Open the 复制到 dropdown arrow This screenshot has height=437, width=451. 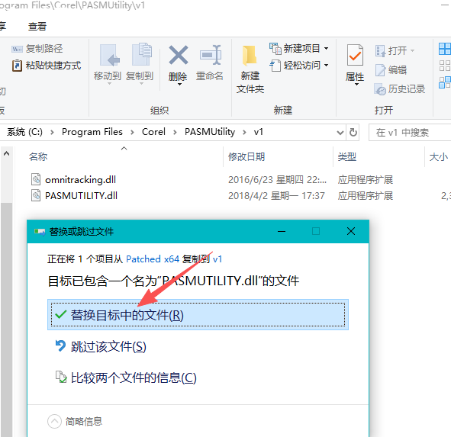[x=141, y=84]
